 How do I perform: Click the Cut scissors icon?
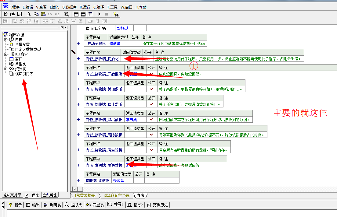click(x=29, y=14)
